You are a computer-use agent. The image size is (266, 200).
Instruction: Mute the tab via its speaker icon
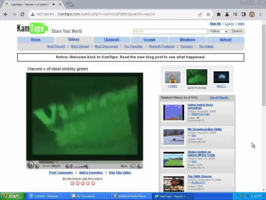coord(54,4)
